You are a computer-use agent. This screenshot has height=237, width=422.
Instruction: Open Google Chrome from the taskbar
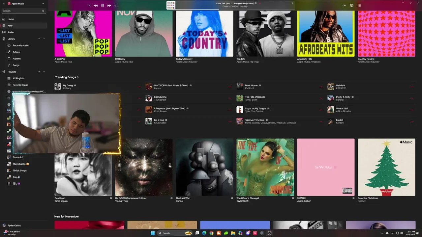pos(211,233)
